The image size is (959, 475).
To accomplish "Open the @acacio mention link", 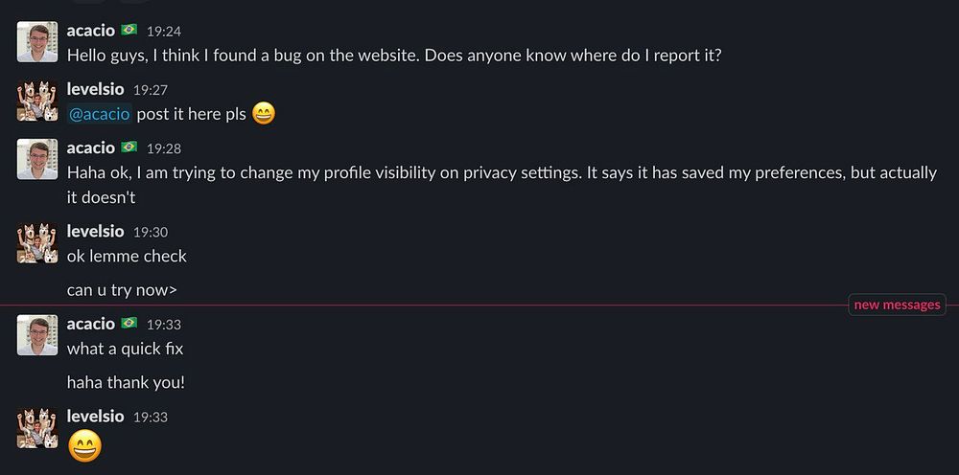I will 99,114.
